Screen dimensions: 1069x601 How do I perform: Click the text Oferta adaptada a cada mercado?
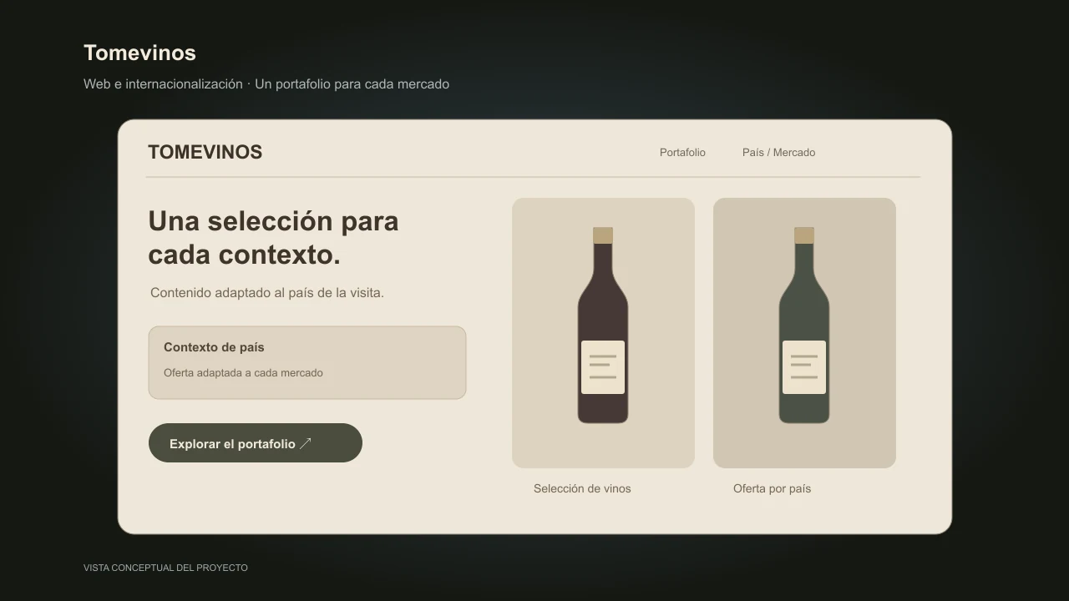coord(243,373)
